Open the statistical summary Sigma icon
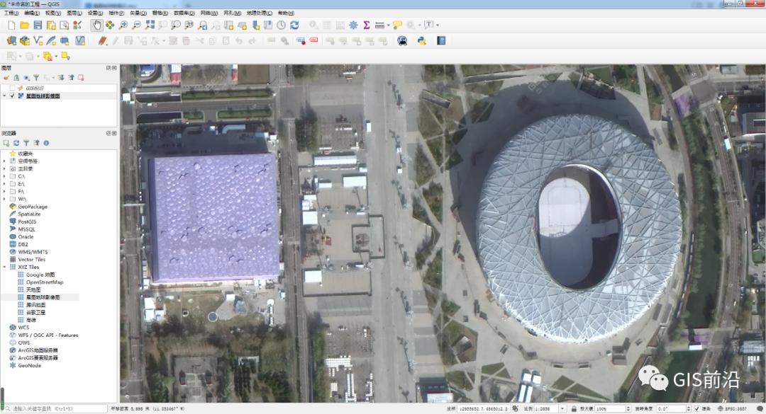 (x=366, y=25)
